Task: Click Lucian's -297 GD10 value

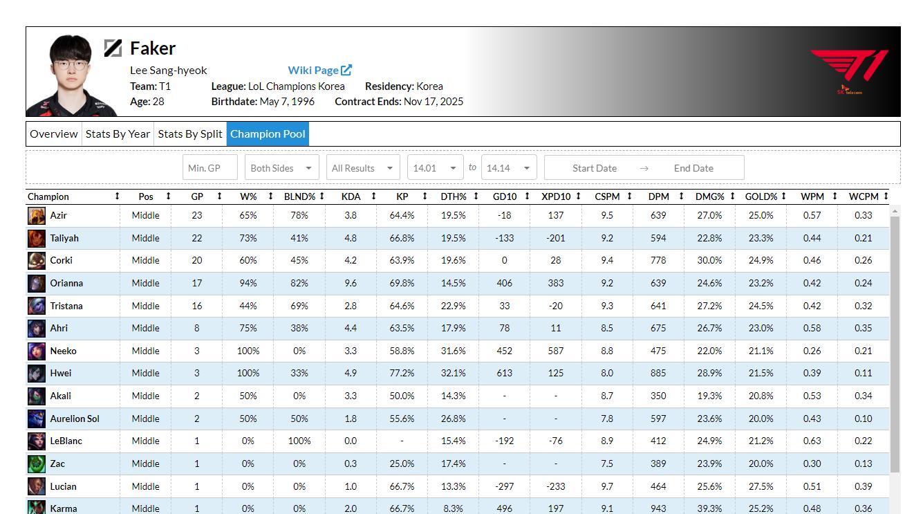Action: [x=505, y=486]
